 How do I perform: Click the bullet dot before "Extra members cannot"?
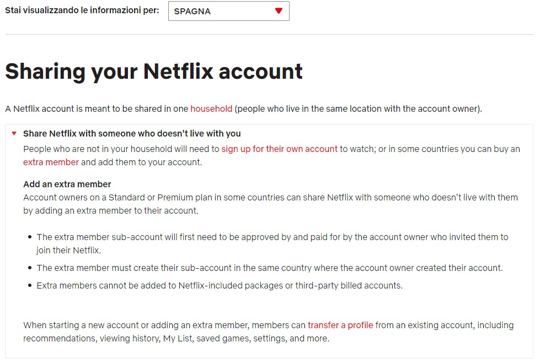tap(29, 286)
